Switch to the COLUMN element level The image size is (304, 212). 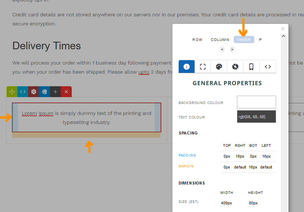pyautogui.click(x=220, y=40)
